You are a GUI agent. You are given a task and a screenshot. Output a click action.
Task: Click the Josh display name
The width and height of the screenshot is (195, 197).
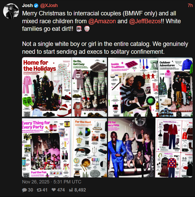pos(27,5)
